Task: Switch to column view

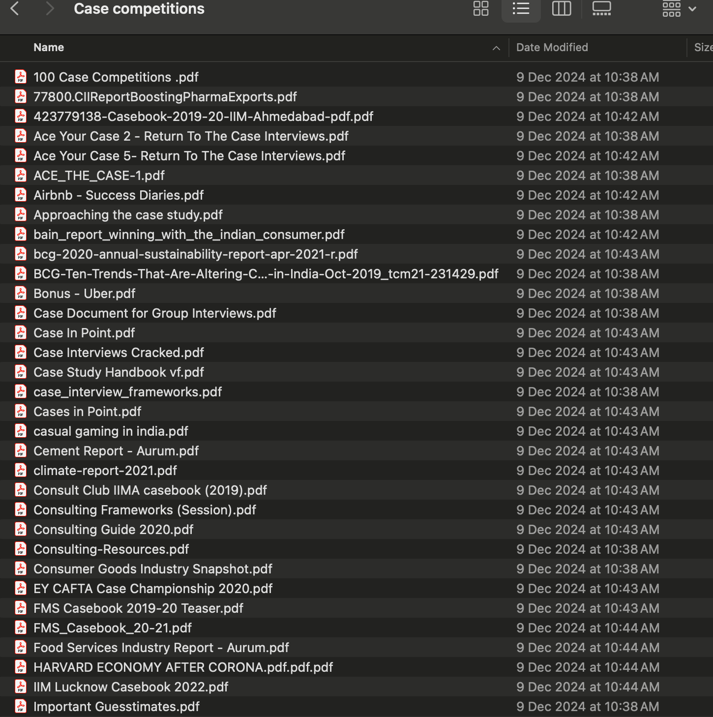Action: click(x=562, y=8)
